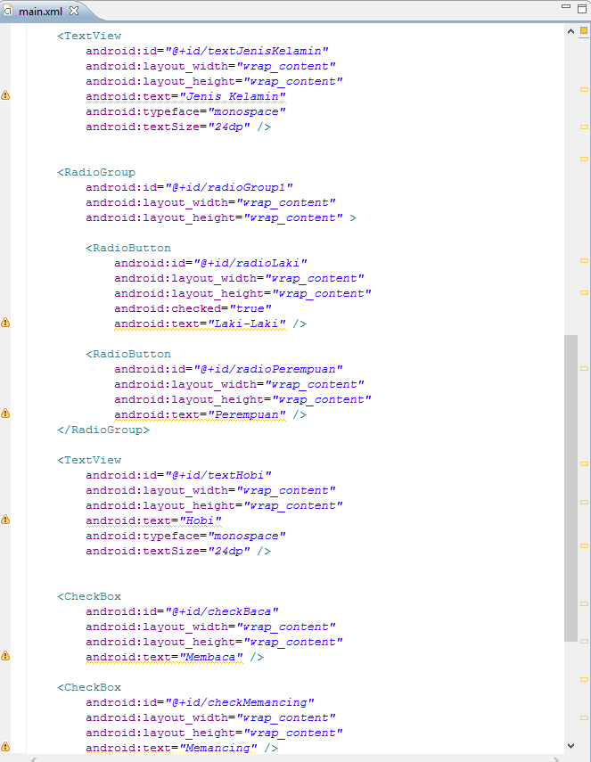Click the scroll up arrow of vertical scrollbar
This screenshot has width=591, height=762.
[x=571, y=31]
